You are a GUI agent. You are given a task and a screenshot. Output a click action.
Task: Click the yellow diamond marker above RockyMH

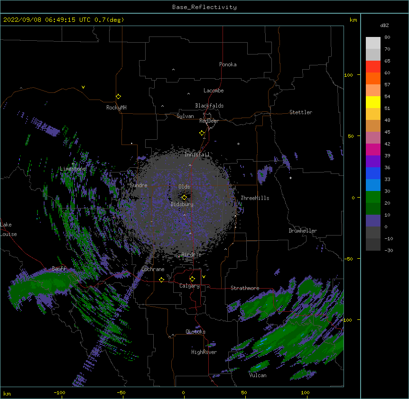119,97
